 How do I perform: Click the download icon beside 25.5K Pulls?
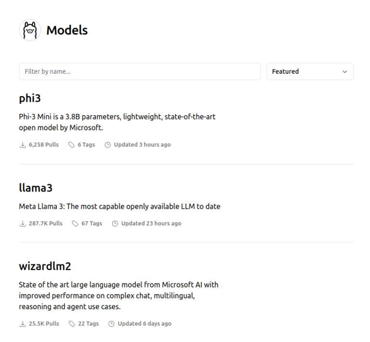[23, 324]
